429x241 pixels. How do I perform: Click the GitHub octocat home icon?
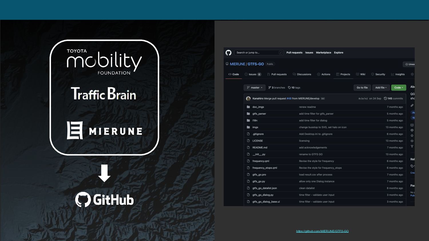(x=228, y=53)
